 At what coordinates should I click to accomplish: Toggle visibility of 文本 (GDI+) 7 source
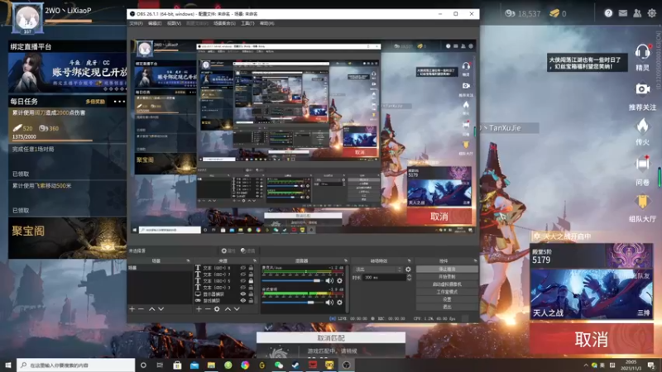[x=242, y=274]
